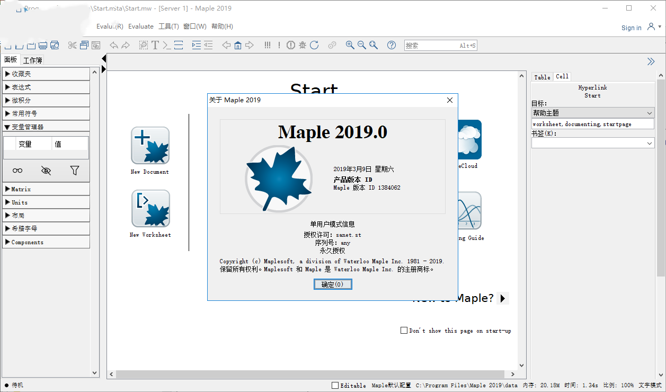This screenshot has height=392, width=666.
Task: Open the 帮助(H) menu
Action: (222, 26)
